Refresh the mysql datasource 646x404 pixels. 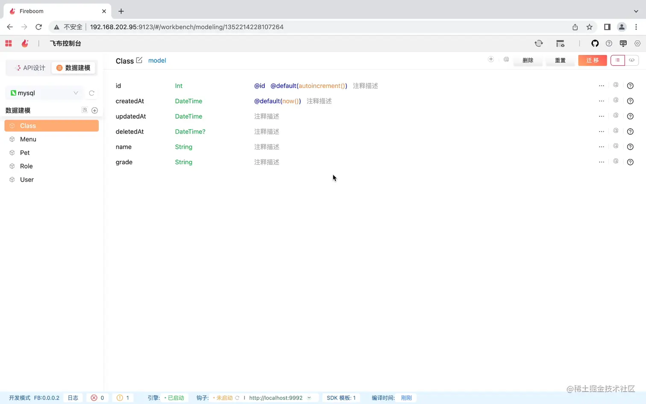coord(91,93)
